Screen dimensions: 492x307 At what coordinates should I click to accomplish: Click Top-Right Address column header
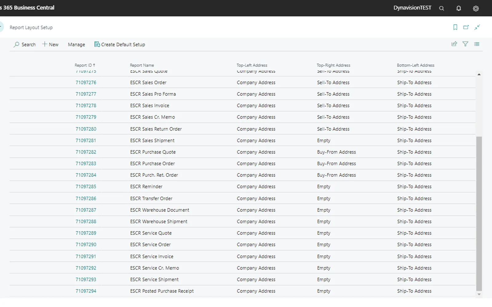click(x=333, y=65)
